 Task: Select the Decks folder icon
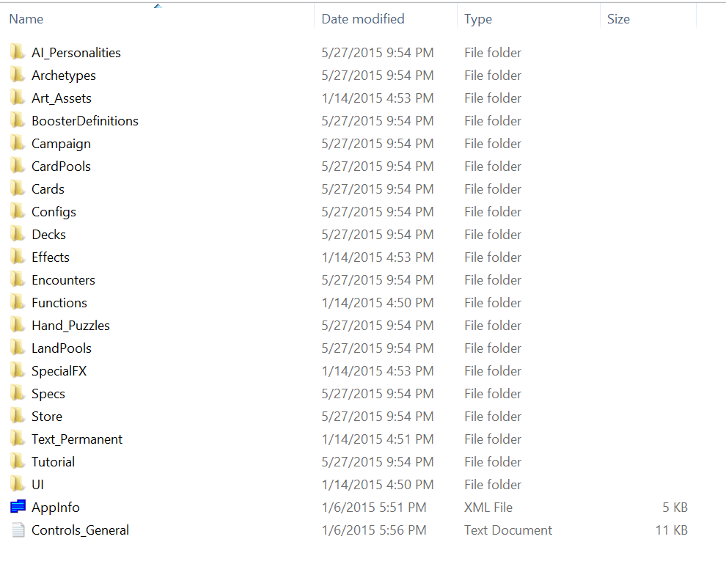(18, 235)
